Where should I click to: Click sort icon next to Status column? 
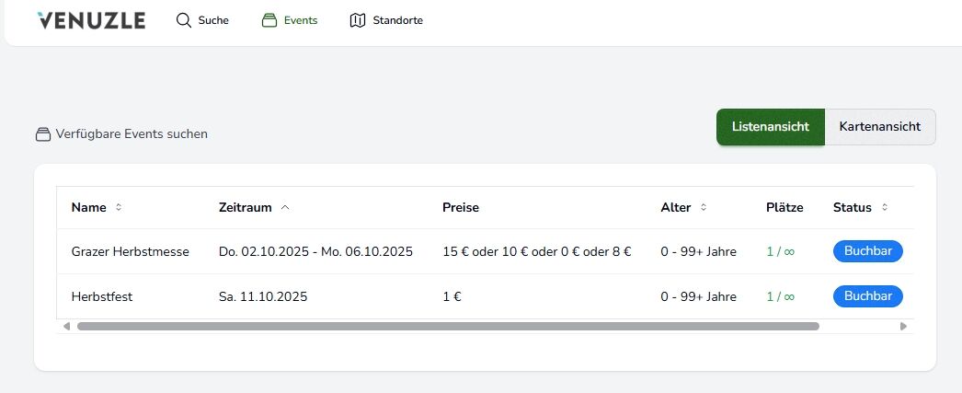click(885, 208)
